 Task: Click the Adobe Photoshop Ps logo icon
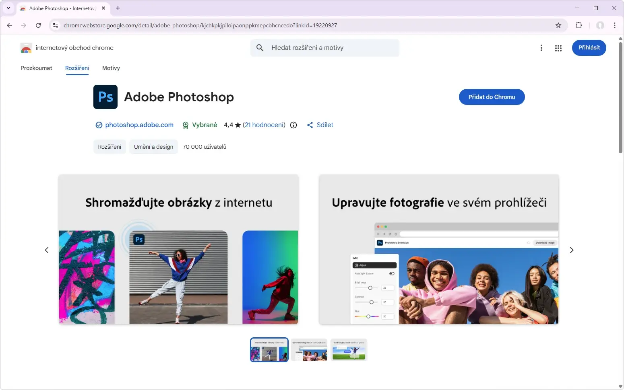105,97
